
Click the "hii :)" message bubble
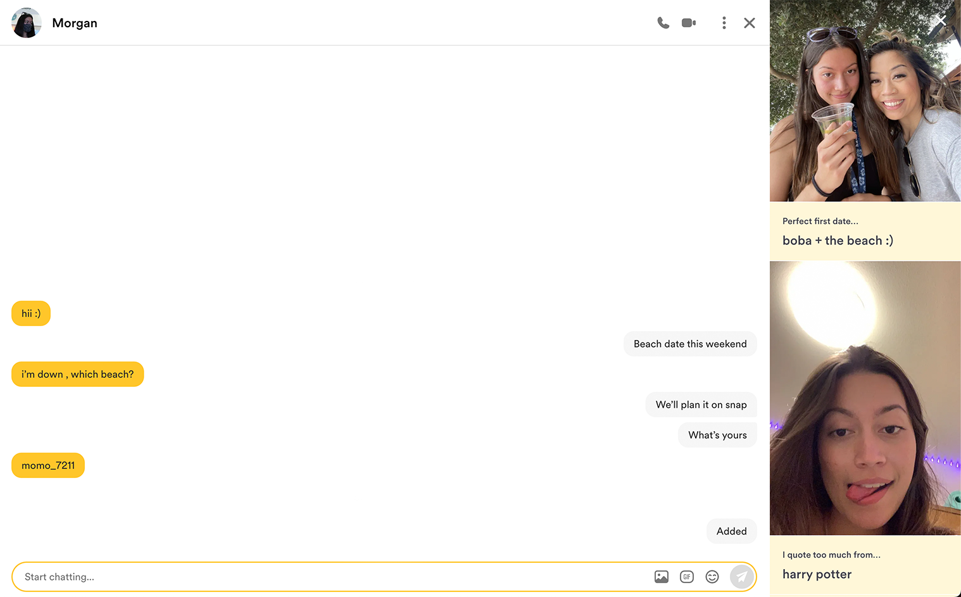31,313
